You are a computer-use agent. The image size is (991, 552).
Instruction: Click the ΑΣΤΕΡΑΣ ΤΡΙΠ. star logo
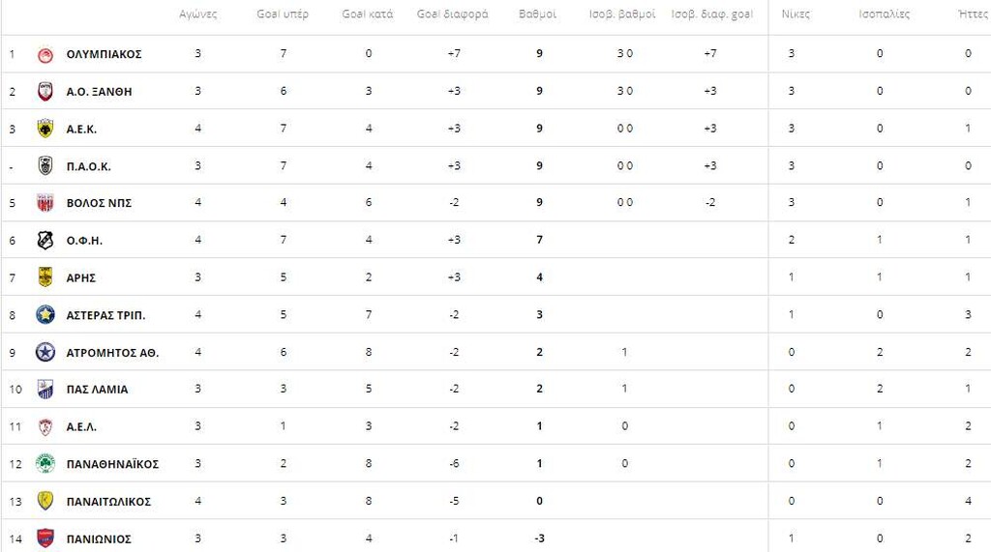click(45, 315)
